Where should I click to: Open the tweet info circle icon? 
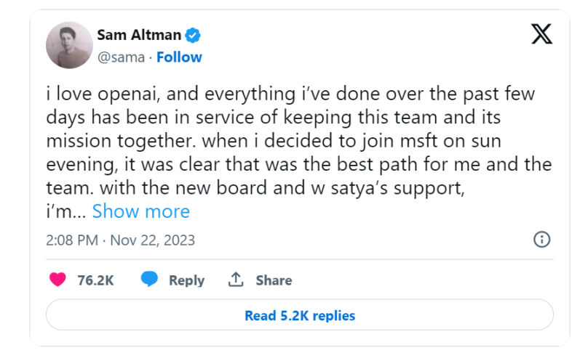(x=541, y=240)
